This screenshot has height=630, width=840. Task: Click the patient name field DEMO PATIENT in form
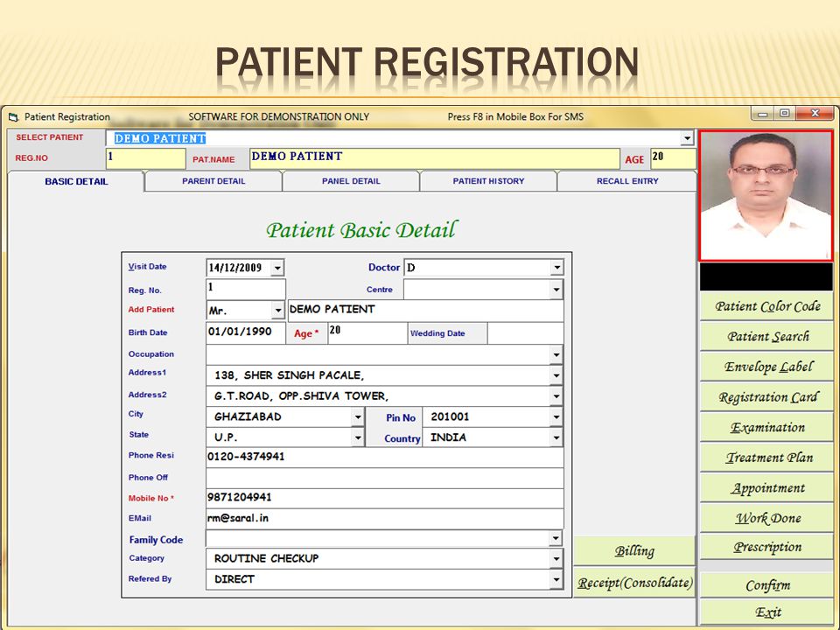(x=425, y=310)
